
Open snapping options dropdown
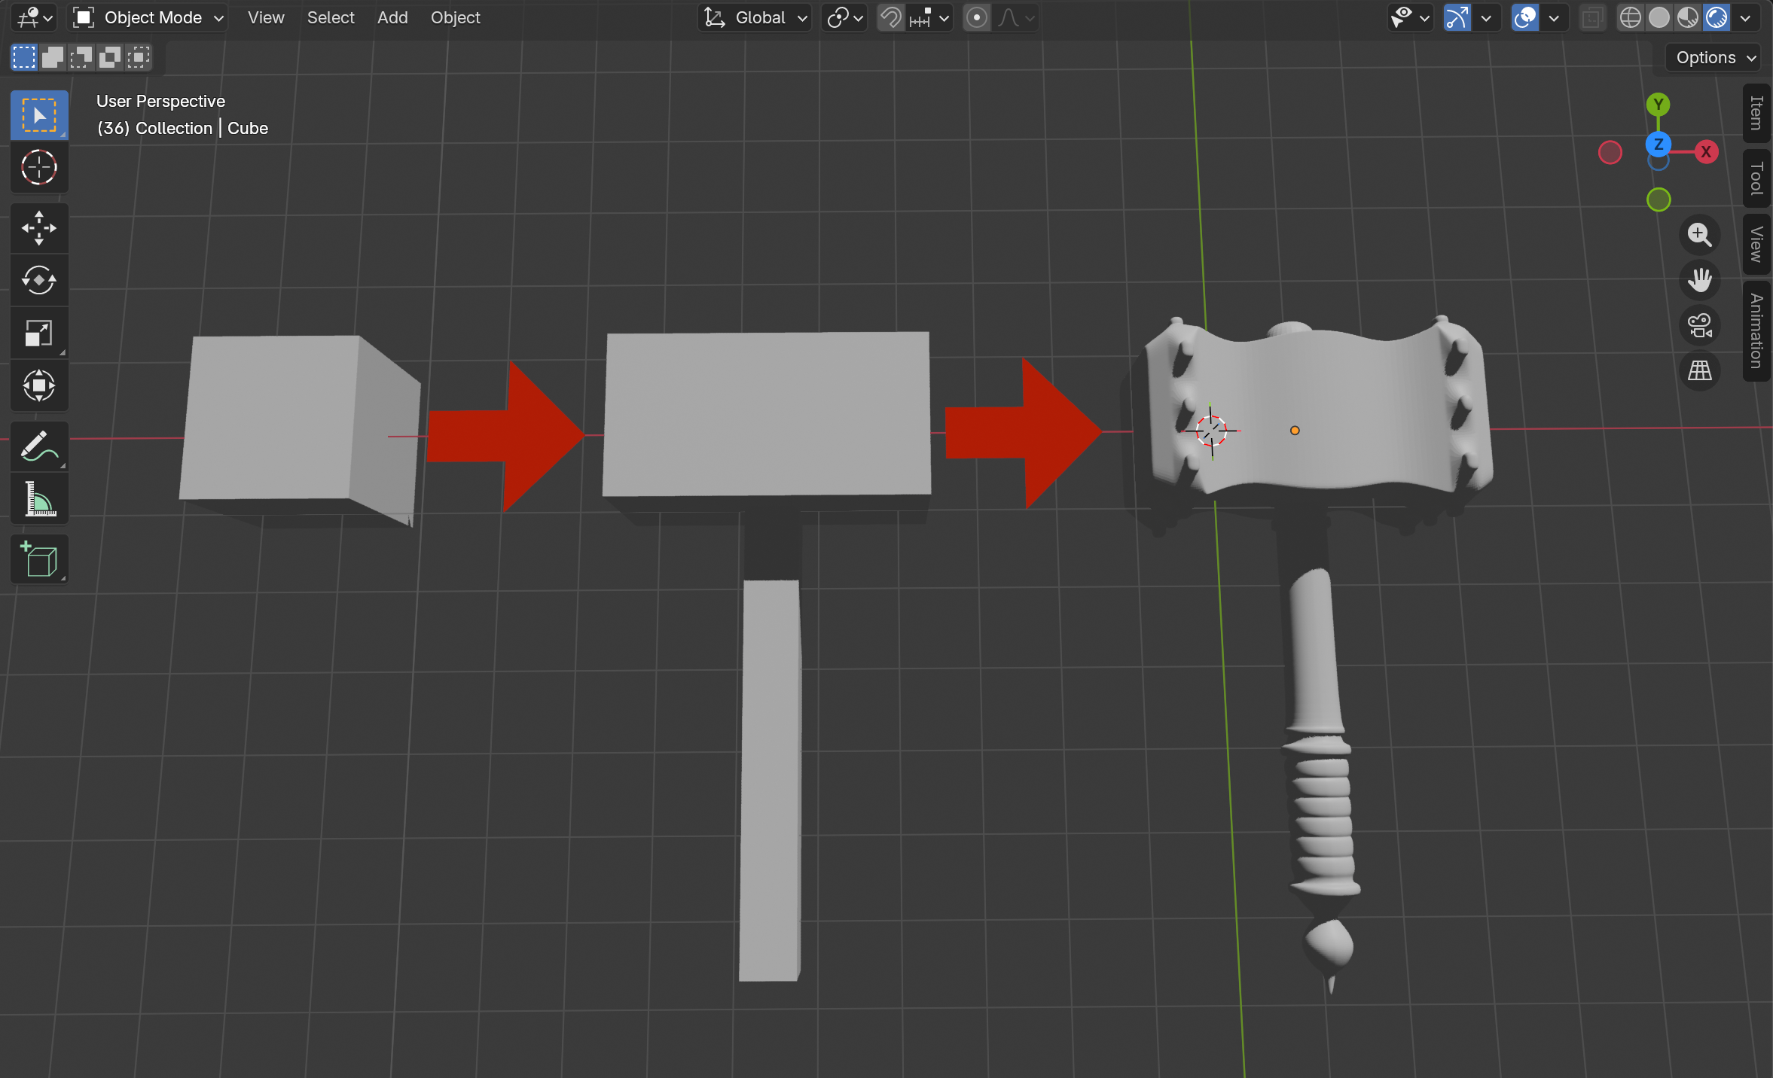(929, 17)
